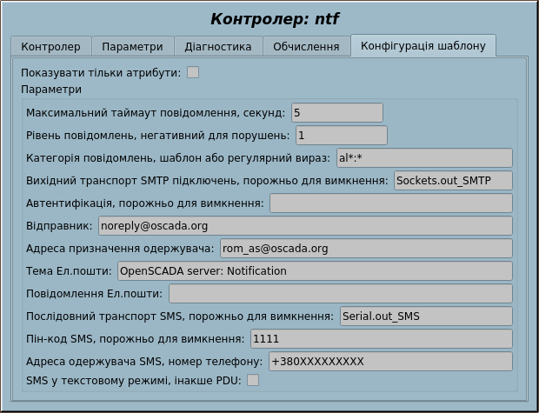Focus the Рівень повідомлень input field
Screen dimensions: 539x413
point(341,136)
